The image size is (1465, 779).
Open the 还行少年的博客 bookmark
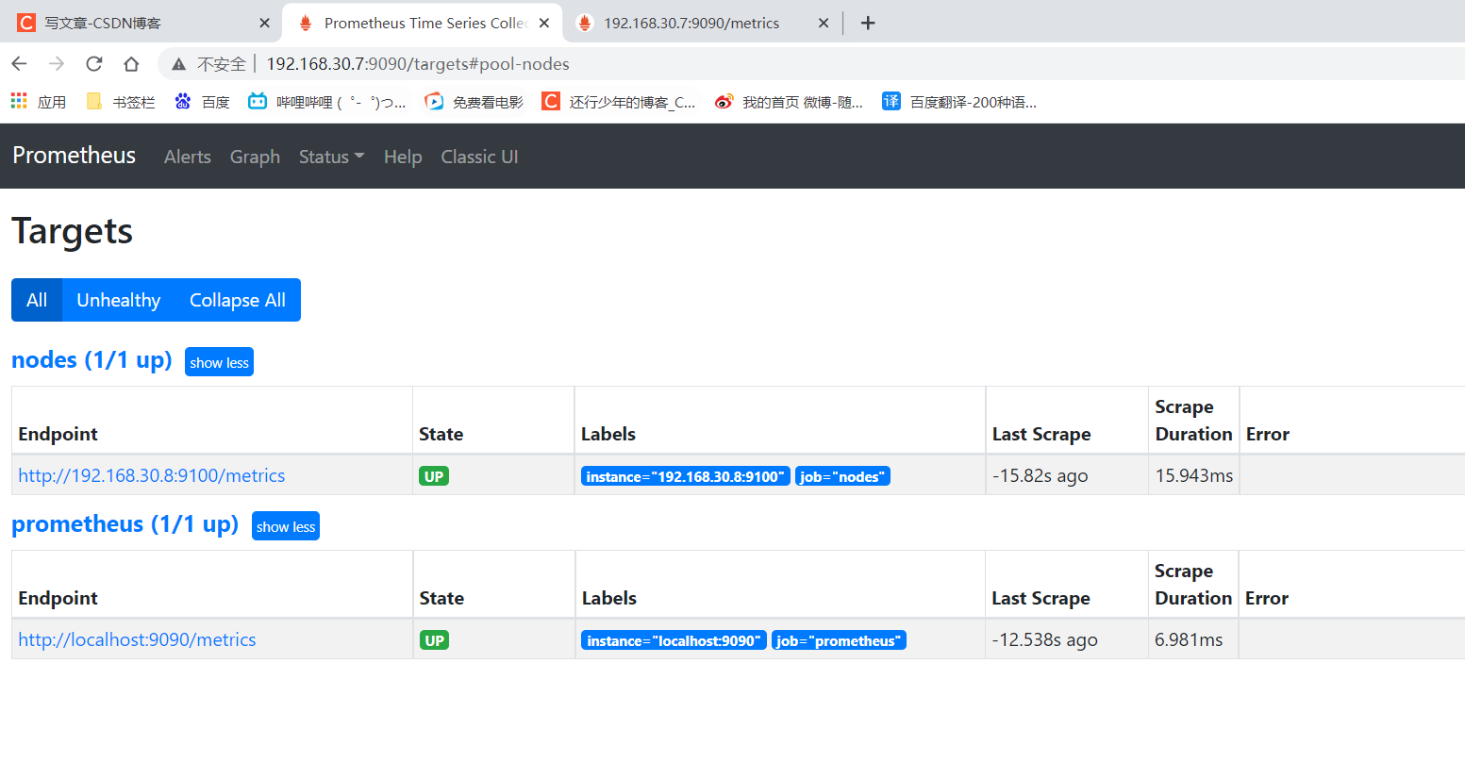coord(619,102)
